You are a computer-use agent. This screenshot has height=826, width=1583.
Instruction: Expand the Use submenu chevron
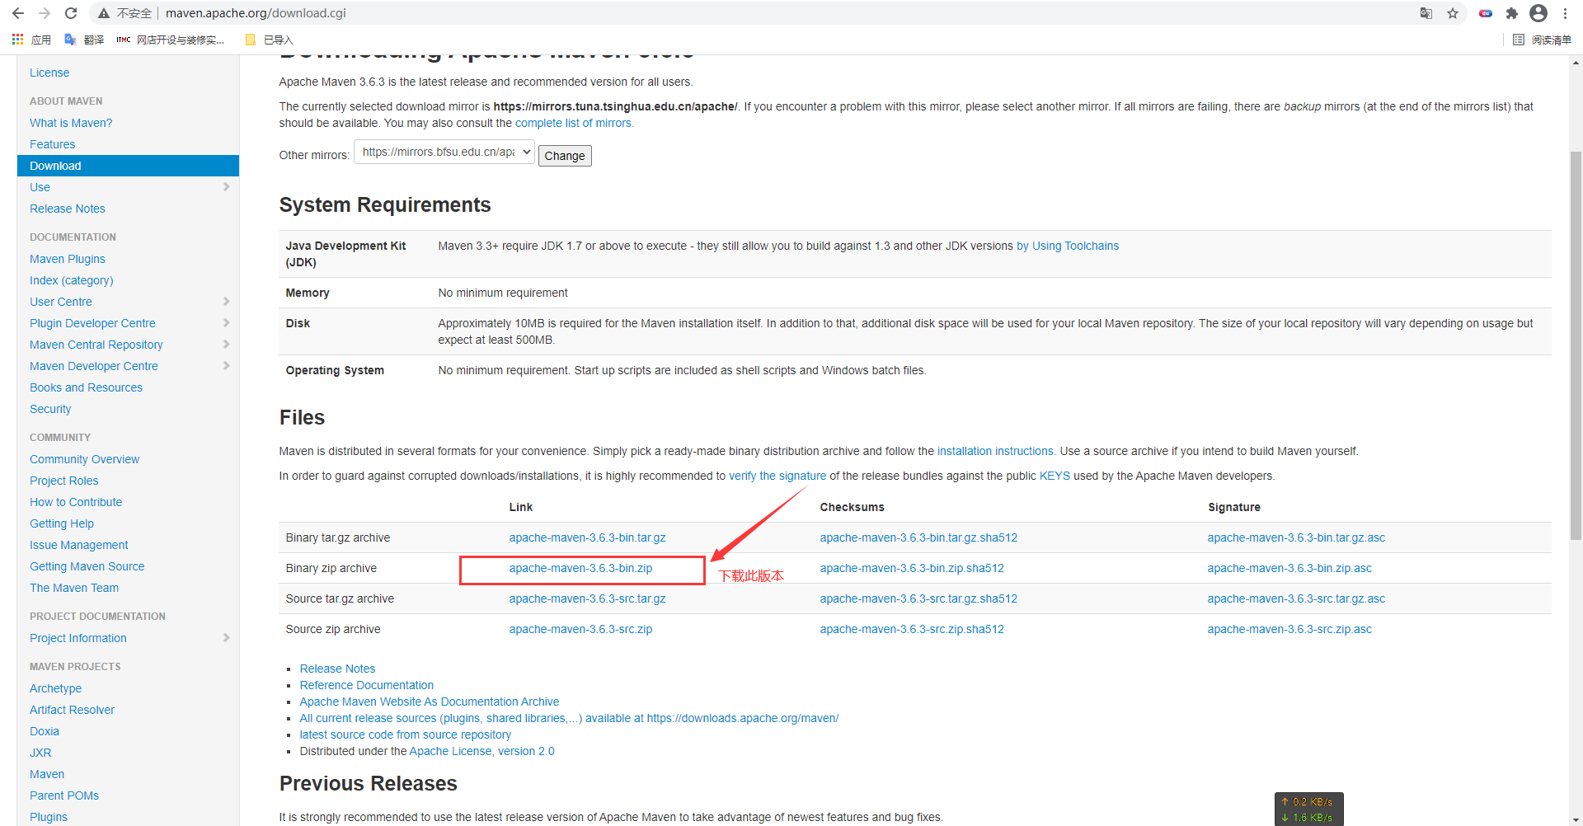(x=226, y=187)
